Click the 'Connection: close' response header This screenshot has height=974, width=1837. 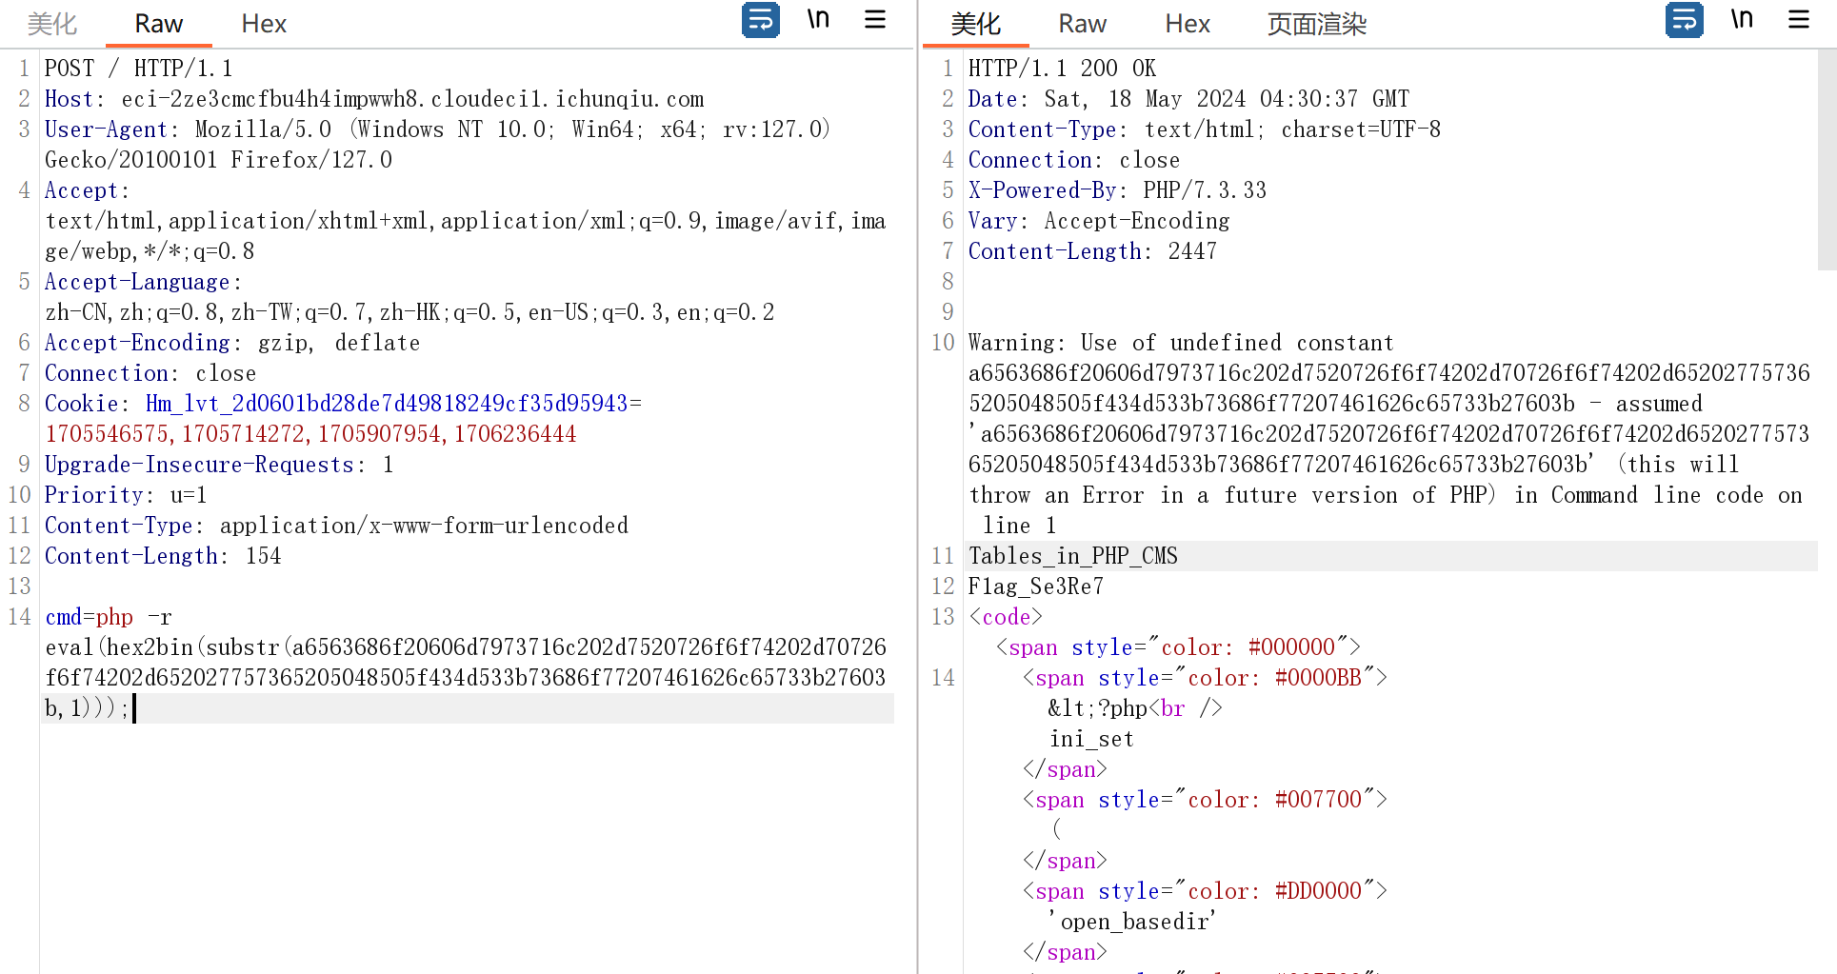pyautogui.click(x=1074, y=160)
